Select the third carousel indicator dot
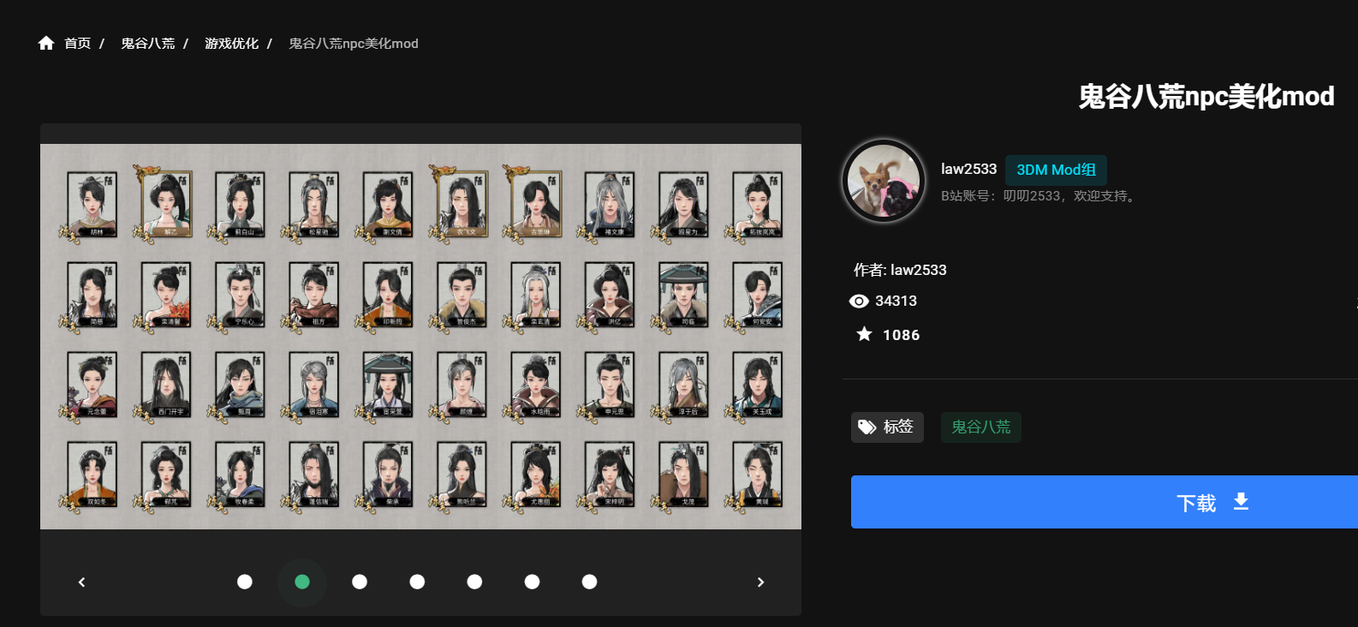The width and height of the screenshot is (1358, 627). click(x=360, y=582)
